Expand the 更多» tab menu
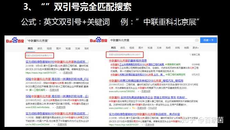This screenshot has width=230, height=130. pos(196,48)
